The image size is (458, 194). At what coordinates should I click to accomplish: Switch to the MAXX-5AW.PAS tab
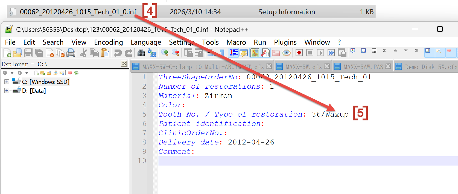(x=363, y=67)
